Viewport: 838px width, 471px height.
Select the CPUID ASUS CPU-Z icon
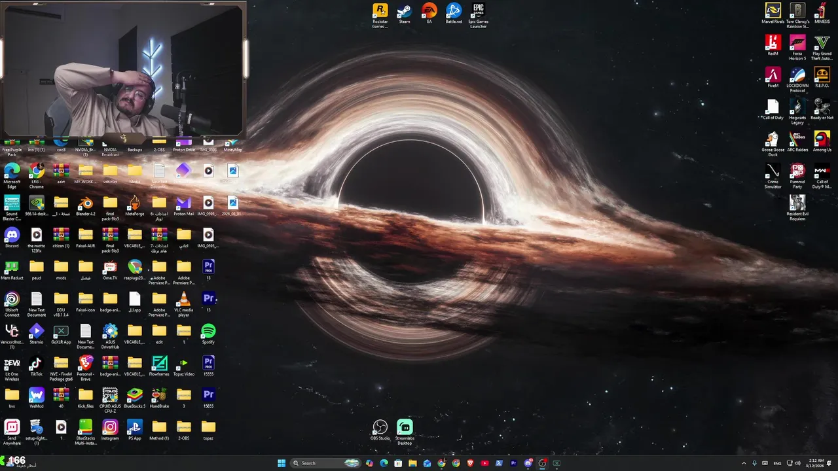tap(110, 400)
